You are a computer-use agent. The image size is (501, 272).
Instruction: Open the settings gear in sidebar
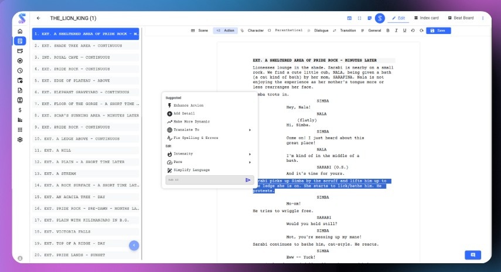(20, 140)
